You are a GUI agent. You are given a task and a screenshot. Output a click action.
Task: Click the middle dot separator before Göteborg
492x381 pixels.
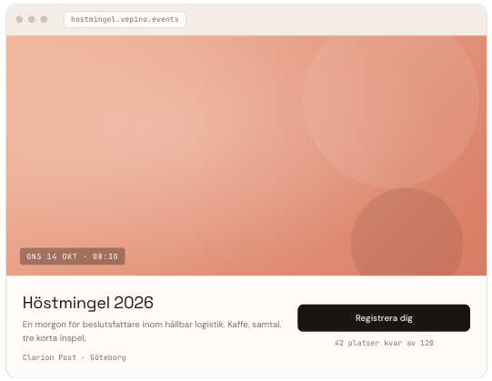[83, 357]
